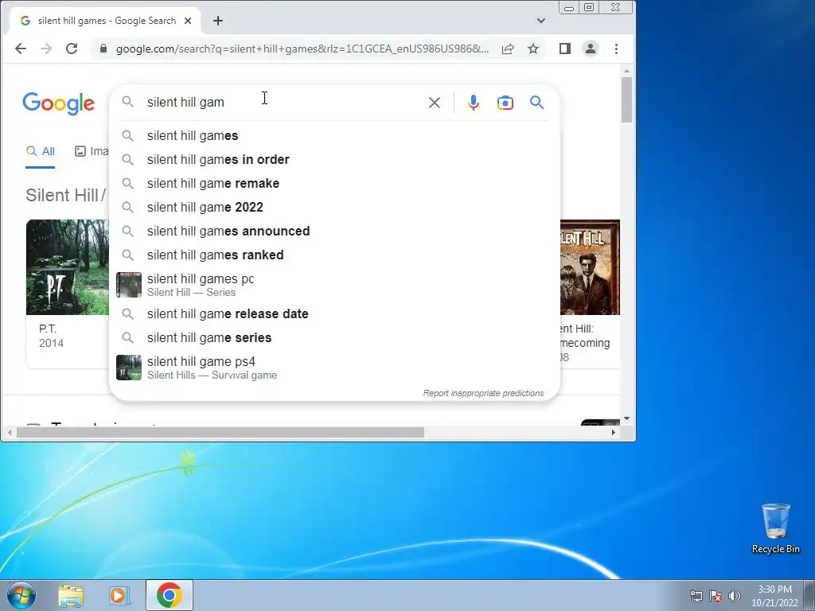Screen dimensions: 815x611
Task: Click the vertical scrollbar down arrow
Action: tap(627, 418)
